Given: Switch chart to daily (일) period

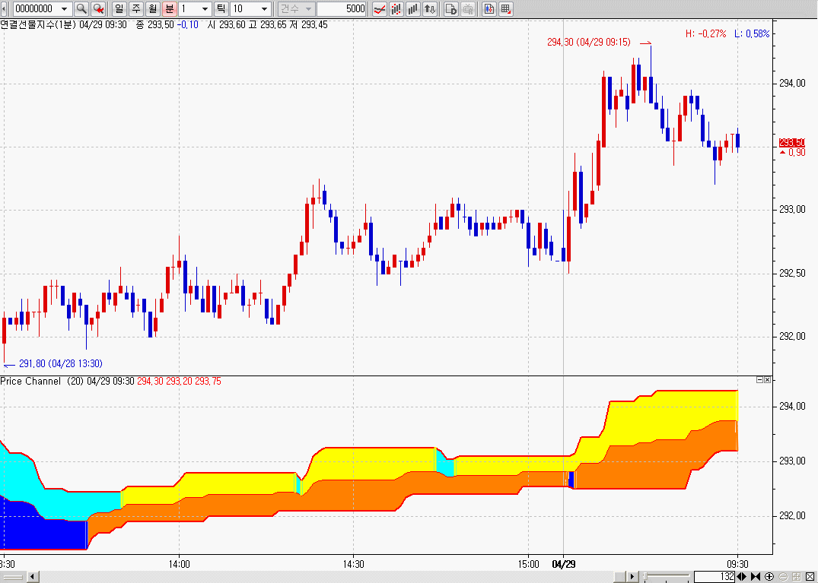Looking at the screenshot, I should click(119, 9).
